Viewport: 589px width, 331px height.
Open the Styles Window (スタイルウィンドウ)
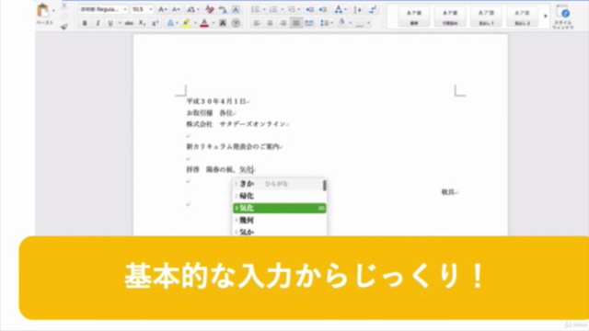pos(562,17)
